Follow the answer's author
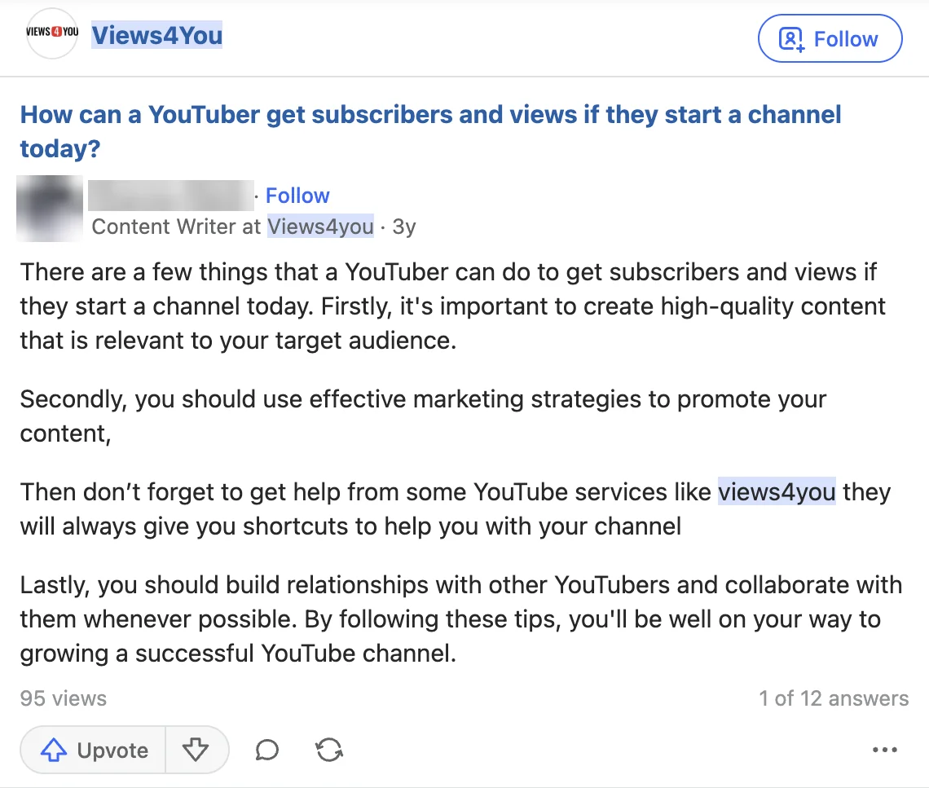Screen dimensions: 929x788 tap(297, 196)
